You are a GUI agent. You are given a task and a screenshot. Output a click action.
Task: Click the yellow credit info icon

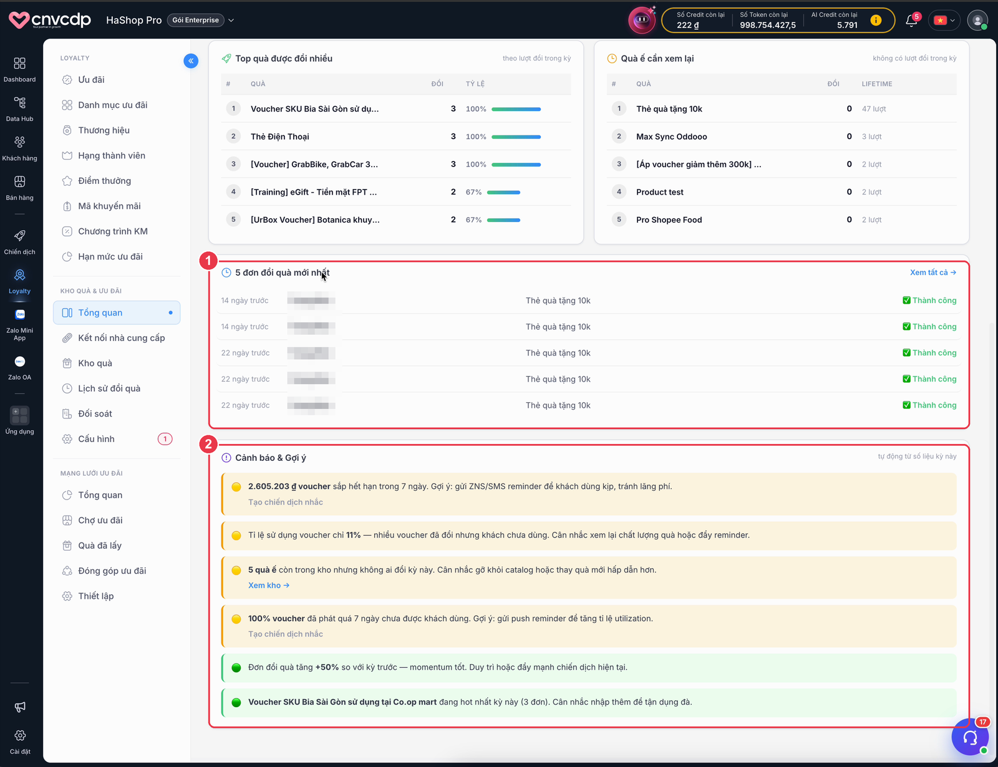[x=876, y=20]
